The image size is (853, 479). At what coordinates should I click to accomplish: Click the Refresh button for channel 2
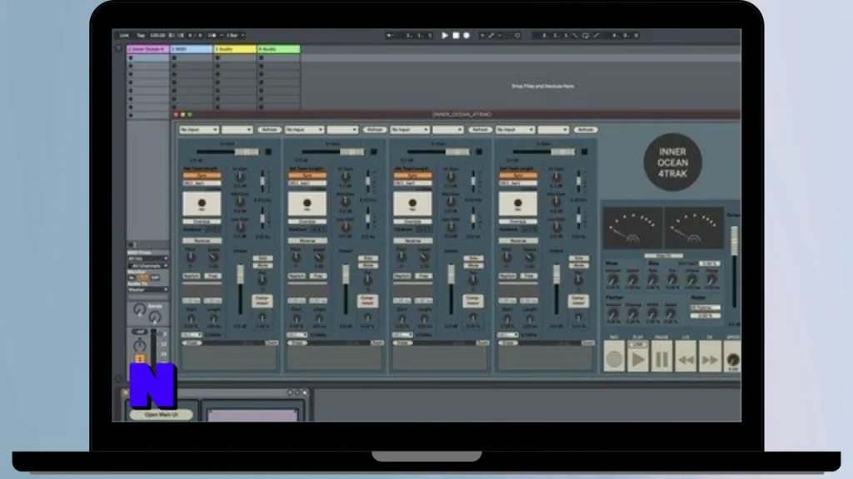click(x=374, y=130)
